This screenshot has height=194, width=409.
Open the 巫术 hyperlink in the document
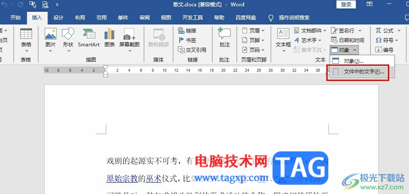coord(153,178)
